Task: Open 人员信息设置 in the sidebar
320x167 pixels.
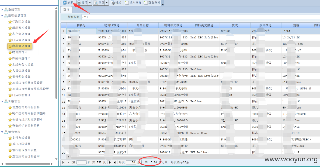Action: (21, 71)
